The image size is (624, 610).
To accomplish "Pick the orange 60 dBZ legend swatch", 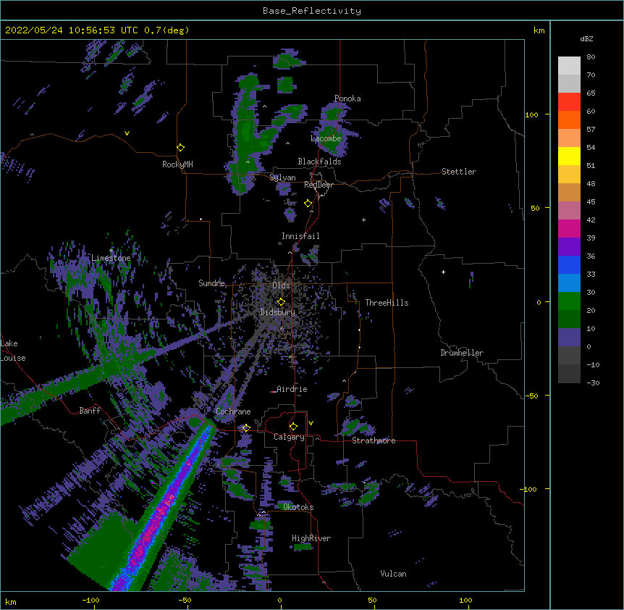I will coord(569,120).
